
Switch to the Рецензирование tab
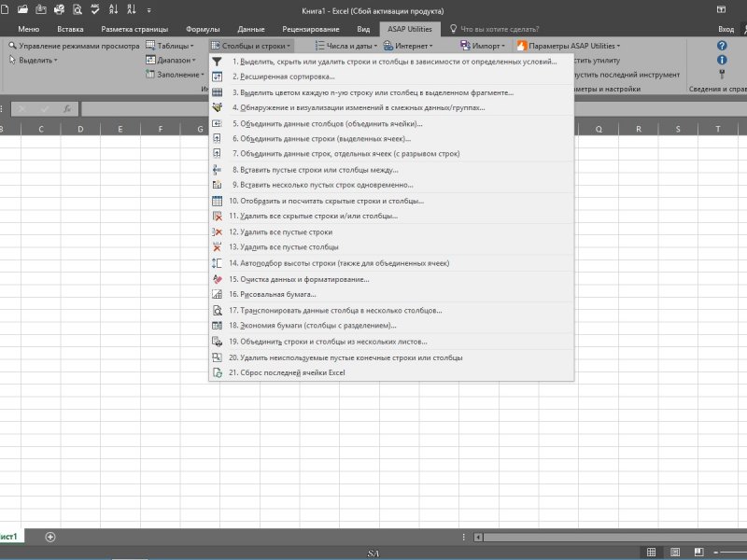(x=311, y=29)
